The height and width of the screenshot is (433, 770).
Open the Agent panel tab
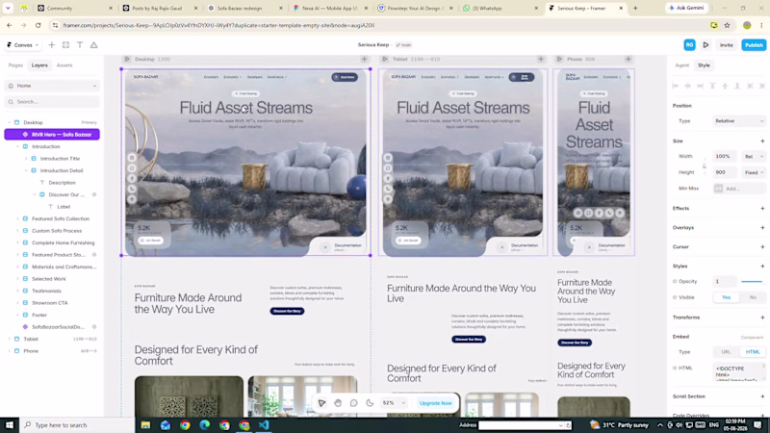682,65
